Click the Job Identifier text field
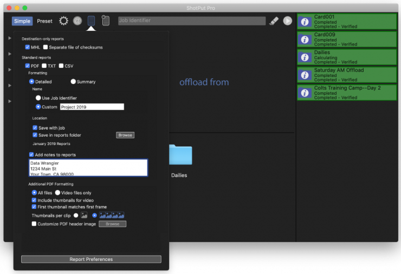Screen dimensions: 401x274 coord(192,21)
